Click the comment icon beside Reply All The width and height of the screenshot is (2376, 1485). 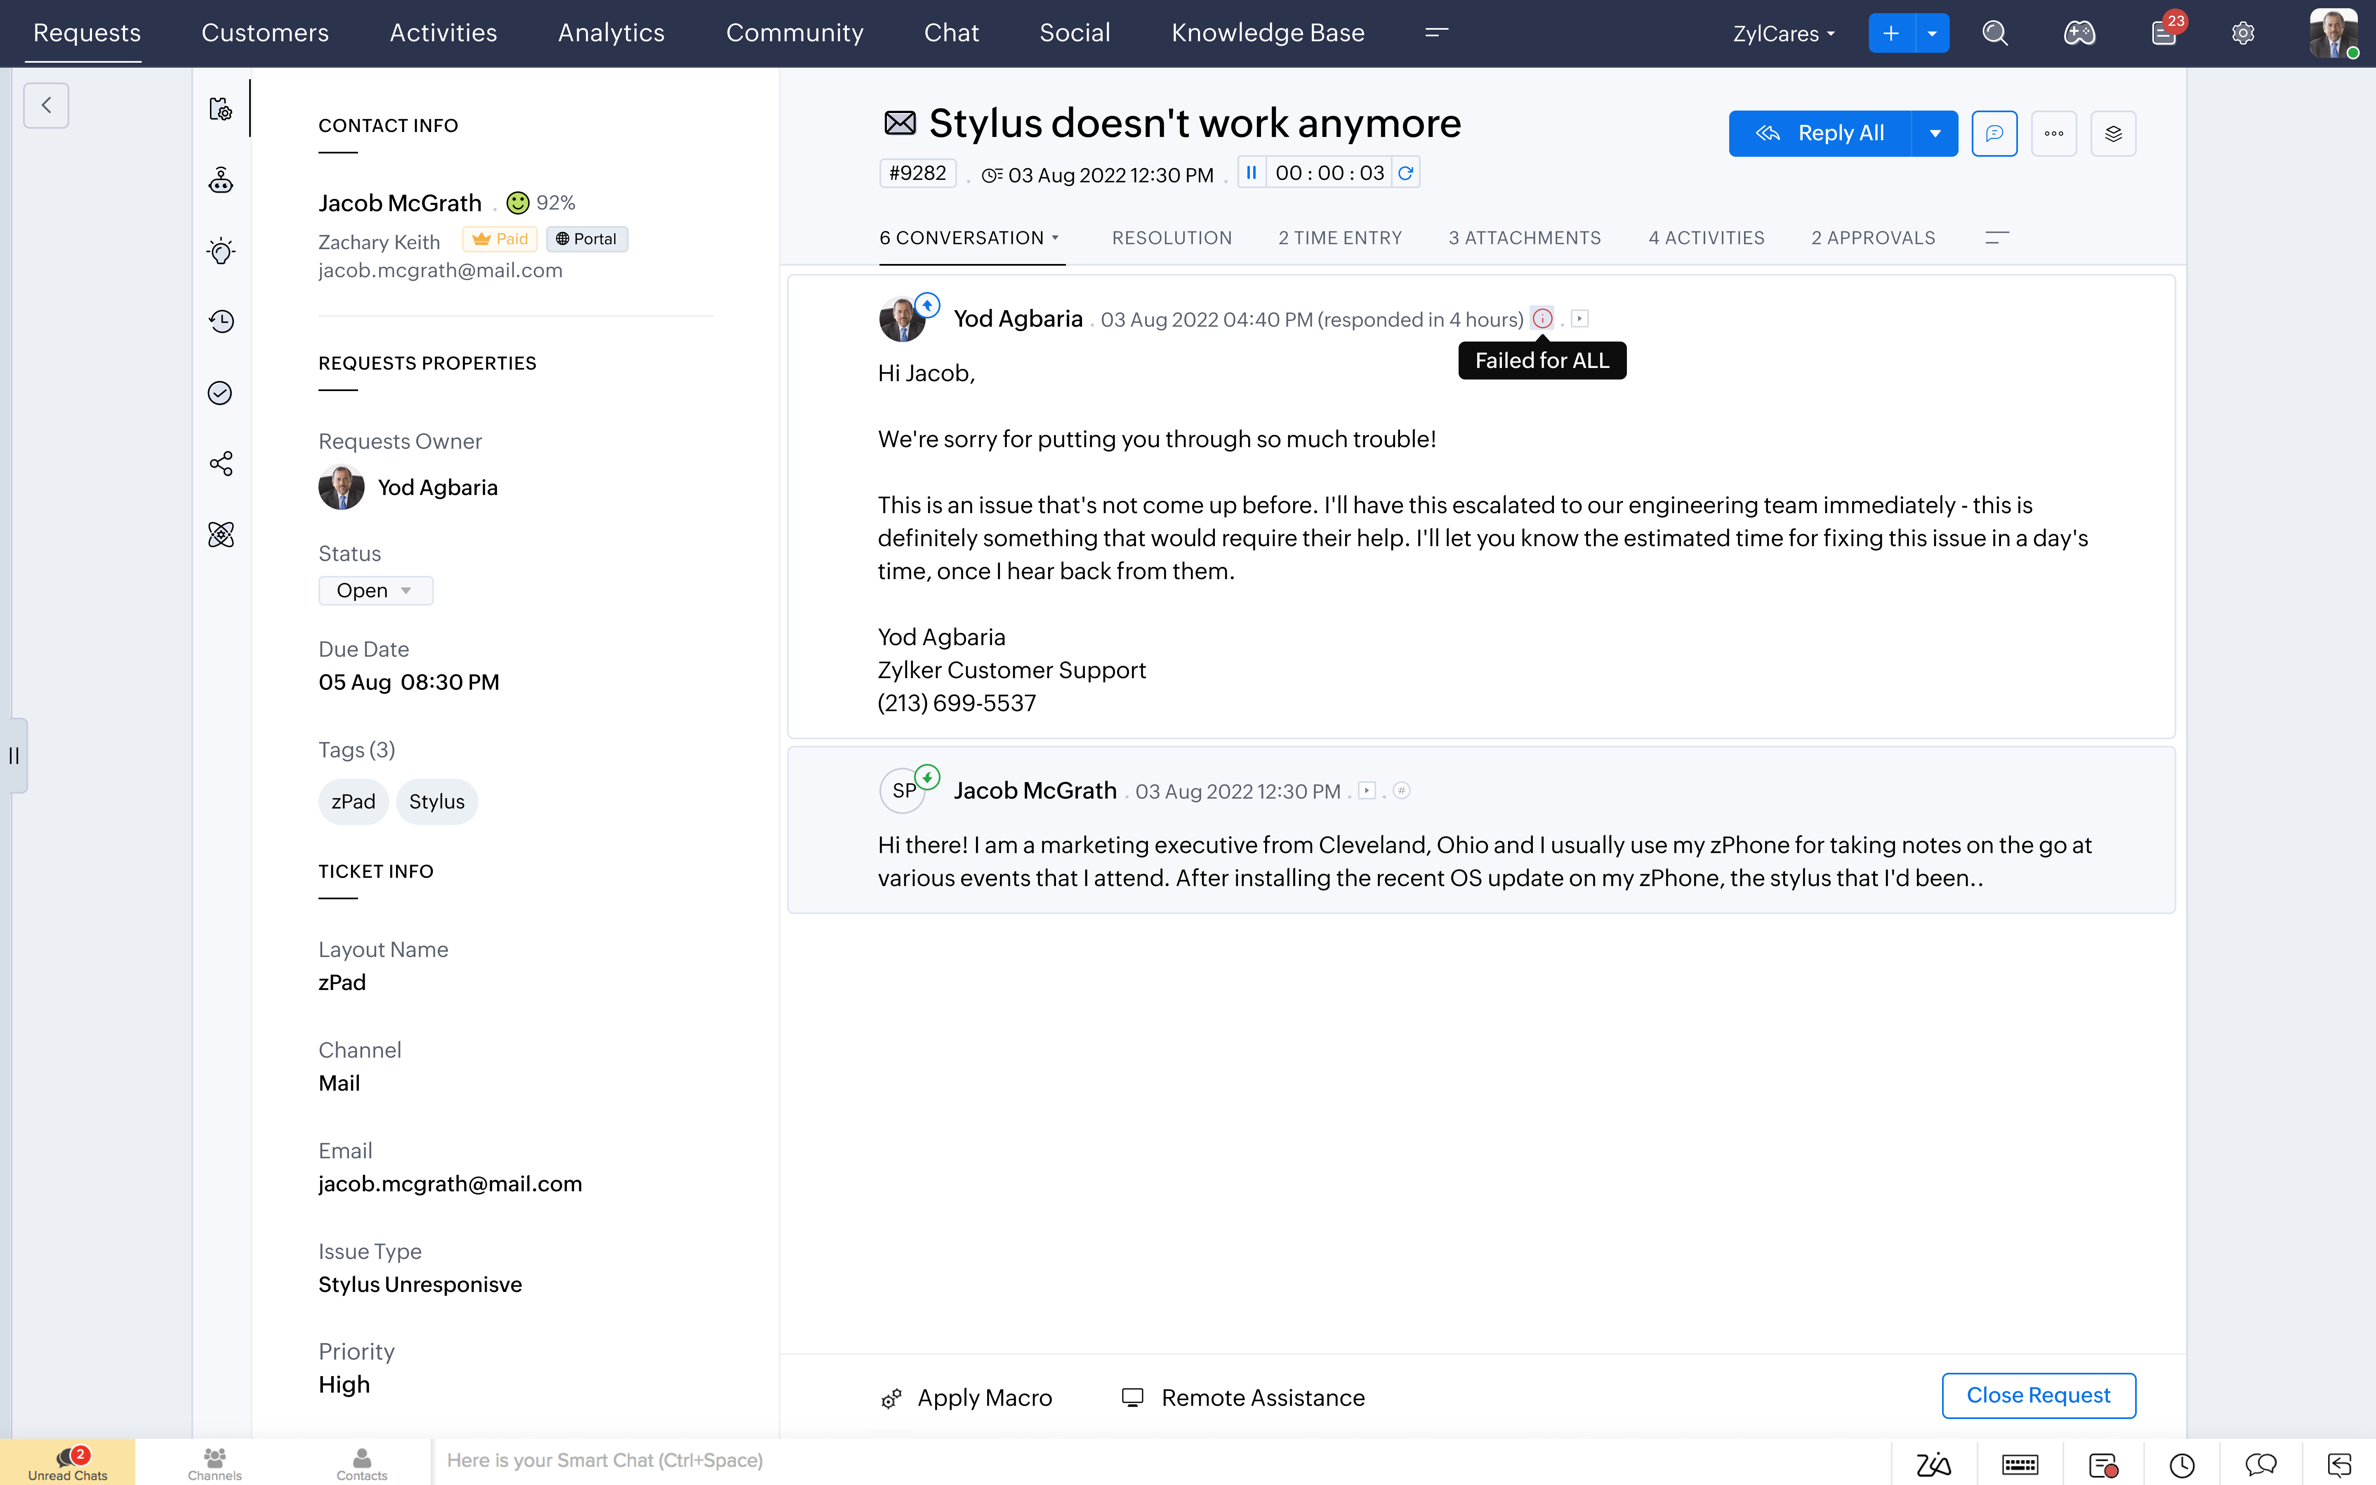[1994, 134]
